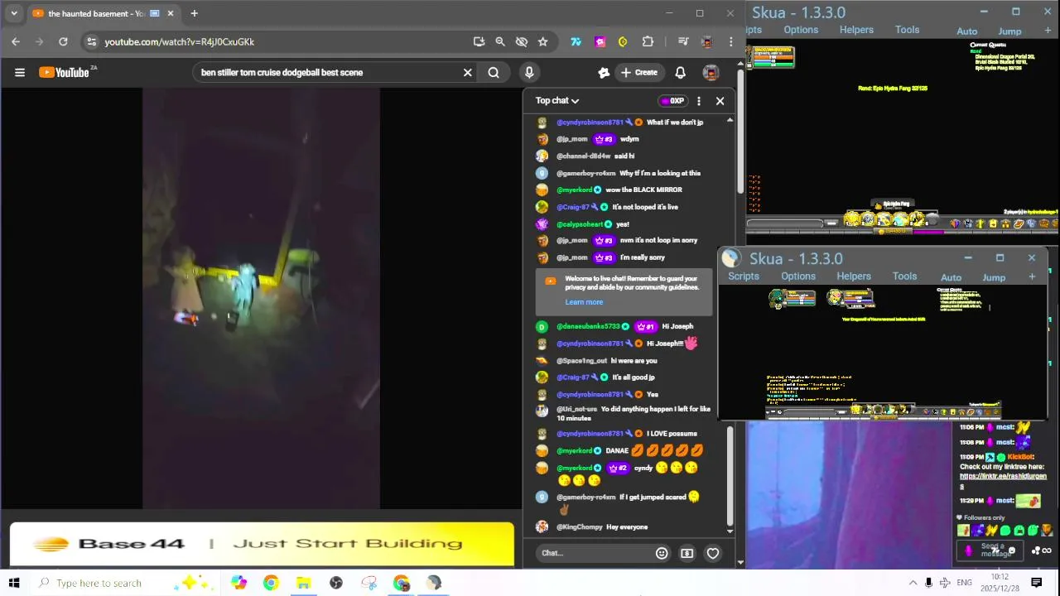Click the live video player

click(261, 298)
